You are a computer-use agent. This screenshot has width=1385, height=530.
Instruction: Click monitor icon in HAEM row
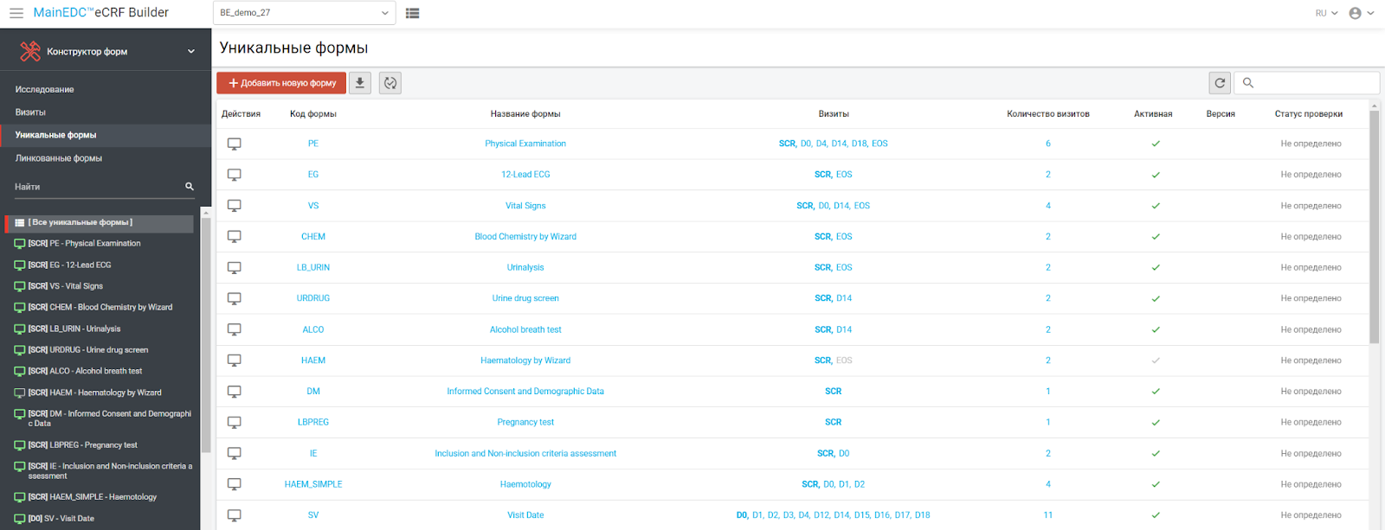point(235,361)
